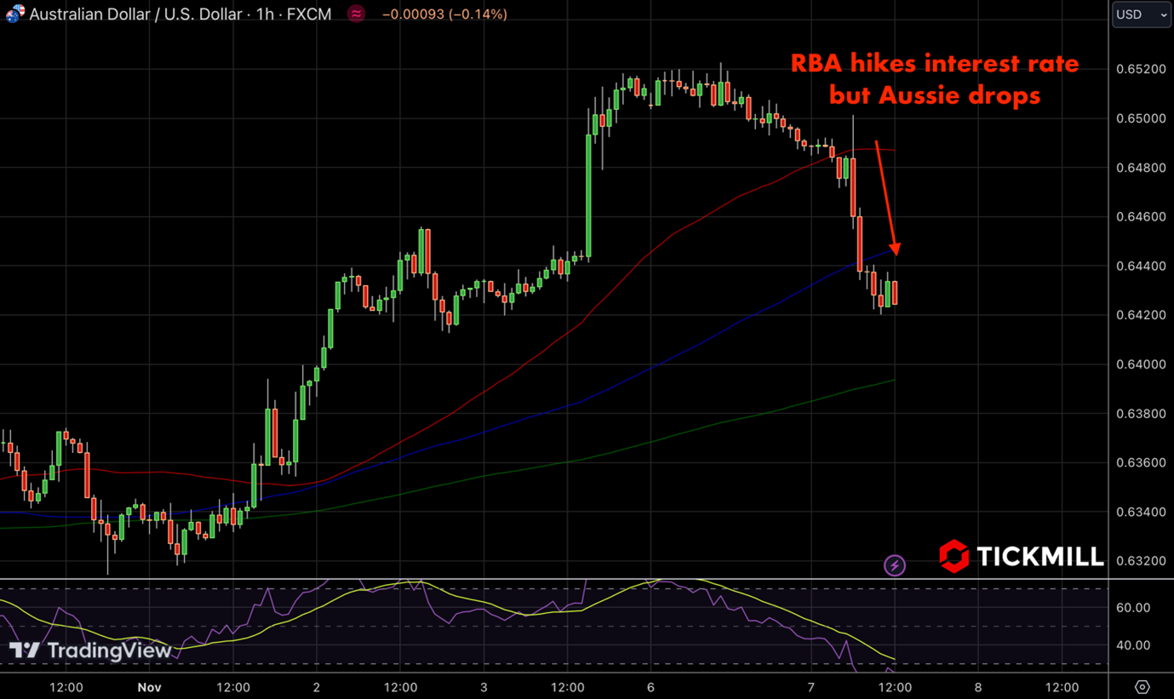Image resolution: width=1174 pixels, height=699 pixels.
Task: Click the 0.64600 price axis label
Action: [1141, 217]
